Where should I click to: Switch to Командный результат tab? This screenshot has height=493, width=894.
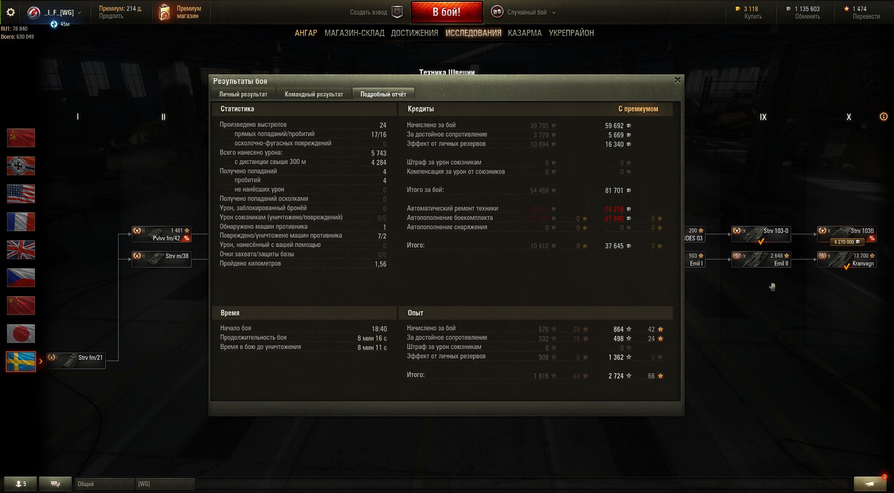click(x=314, y=94)
